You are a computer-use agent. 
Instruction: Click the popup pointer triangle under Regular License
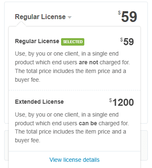[21, 24]
